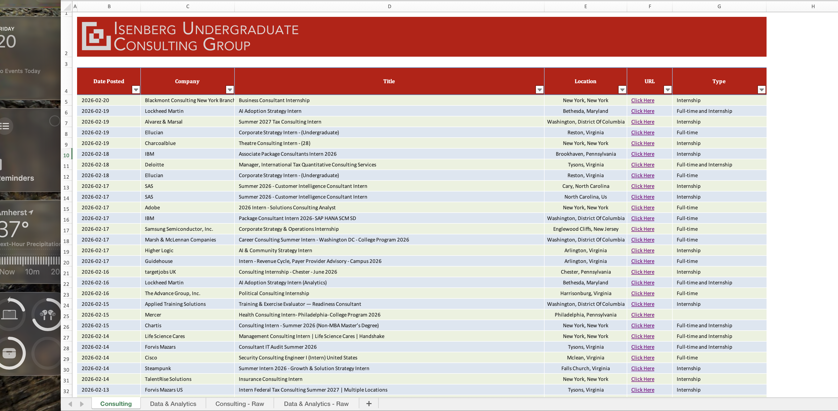Open the URL column filter dropdown
Viewport: 838px width, 411px height.
pos(668,90)
